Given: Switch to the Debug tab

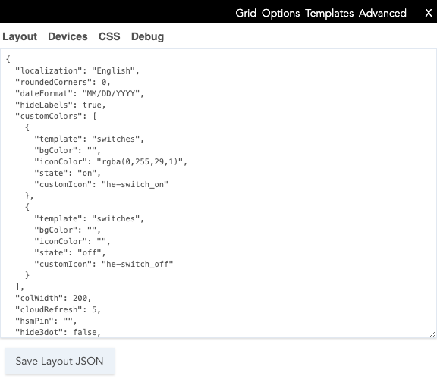Looking at the screenshot, I should click(x=147, y=36).
